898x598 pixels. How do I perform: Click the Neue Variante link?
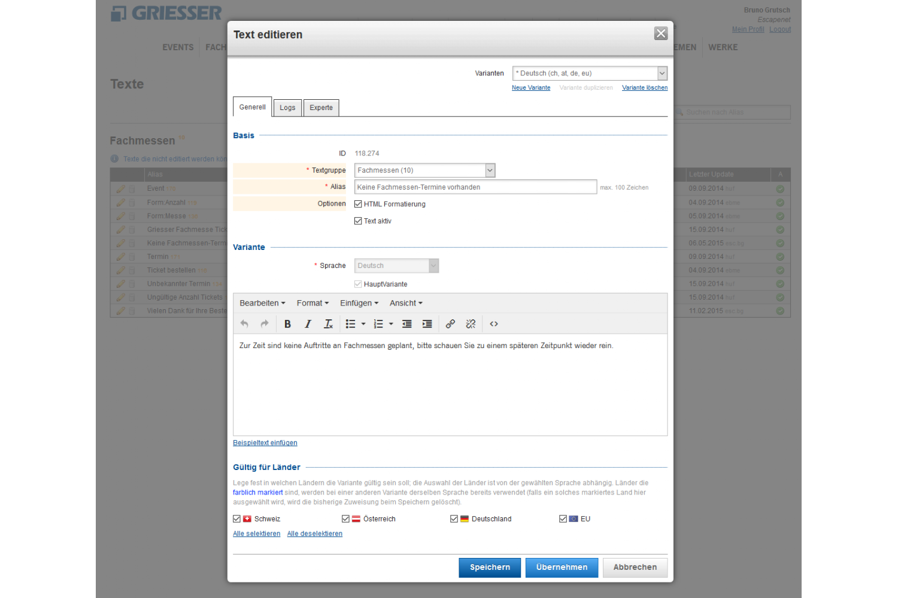[530, 88]
